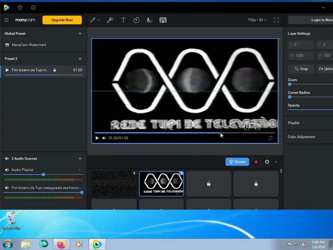This screenshot has width=333, height=250.
Task: Select preset thumbnail 2 Rede Tupi
Action: (161, 184)
